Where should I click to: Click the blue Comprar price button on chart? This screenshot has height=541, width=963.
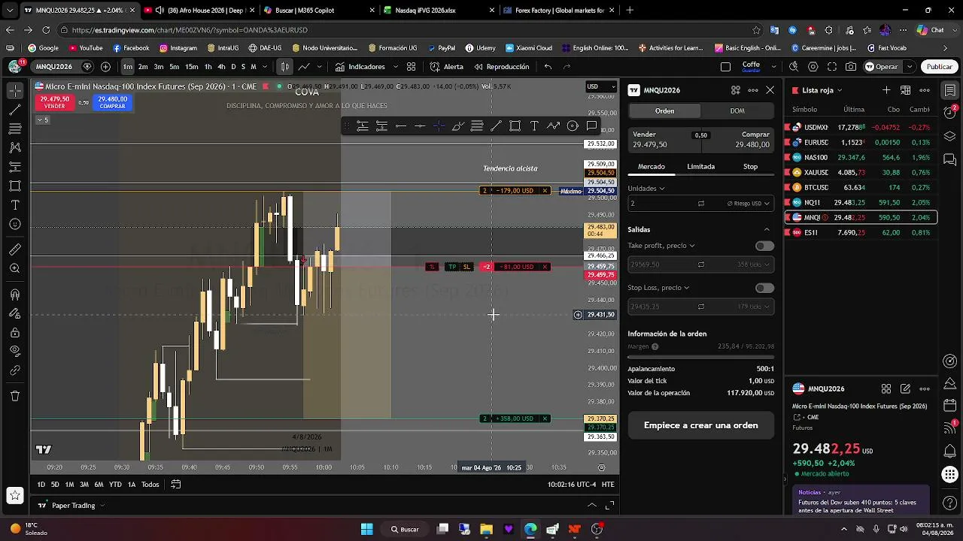click(x=112, y=102)
